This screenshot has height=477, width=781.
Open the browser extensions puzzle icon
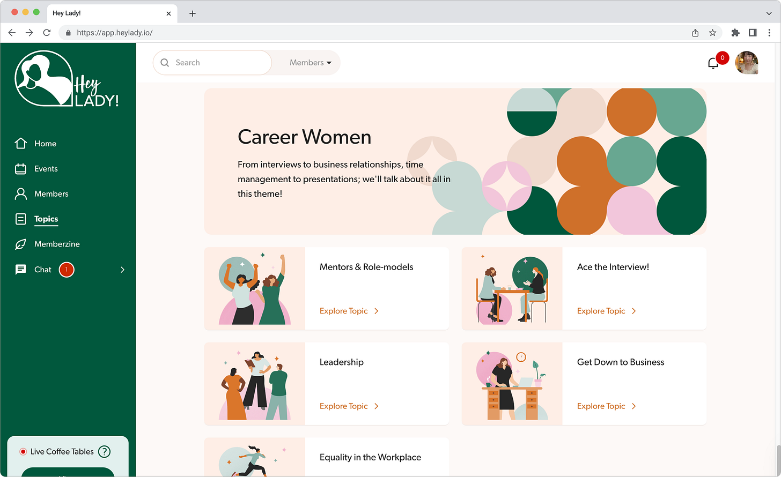(x=735, y=33)
